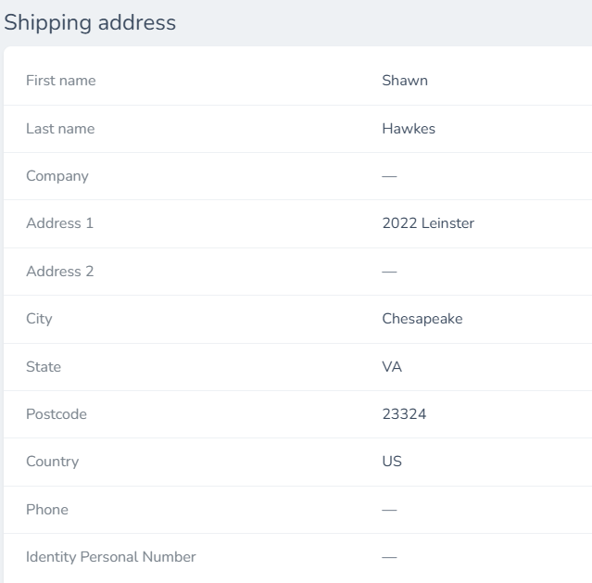592x583 pixels.
Task: Select the first name value Shawn
Action: (x=405, y=81)
